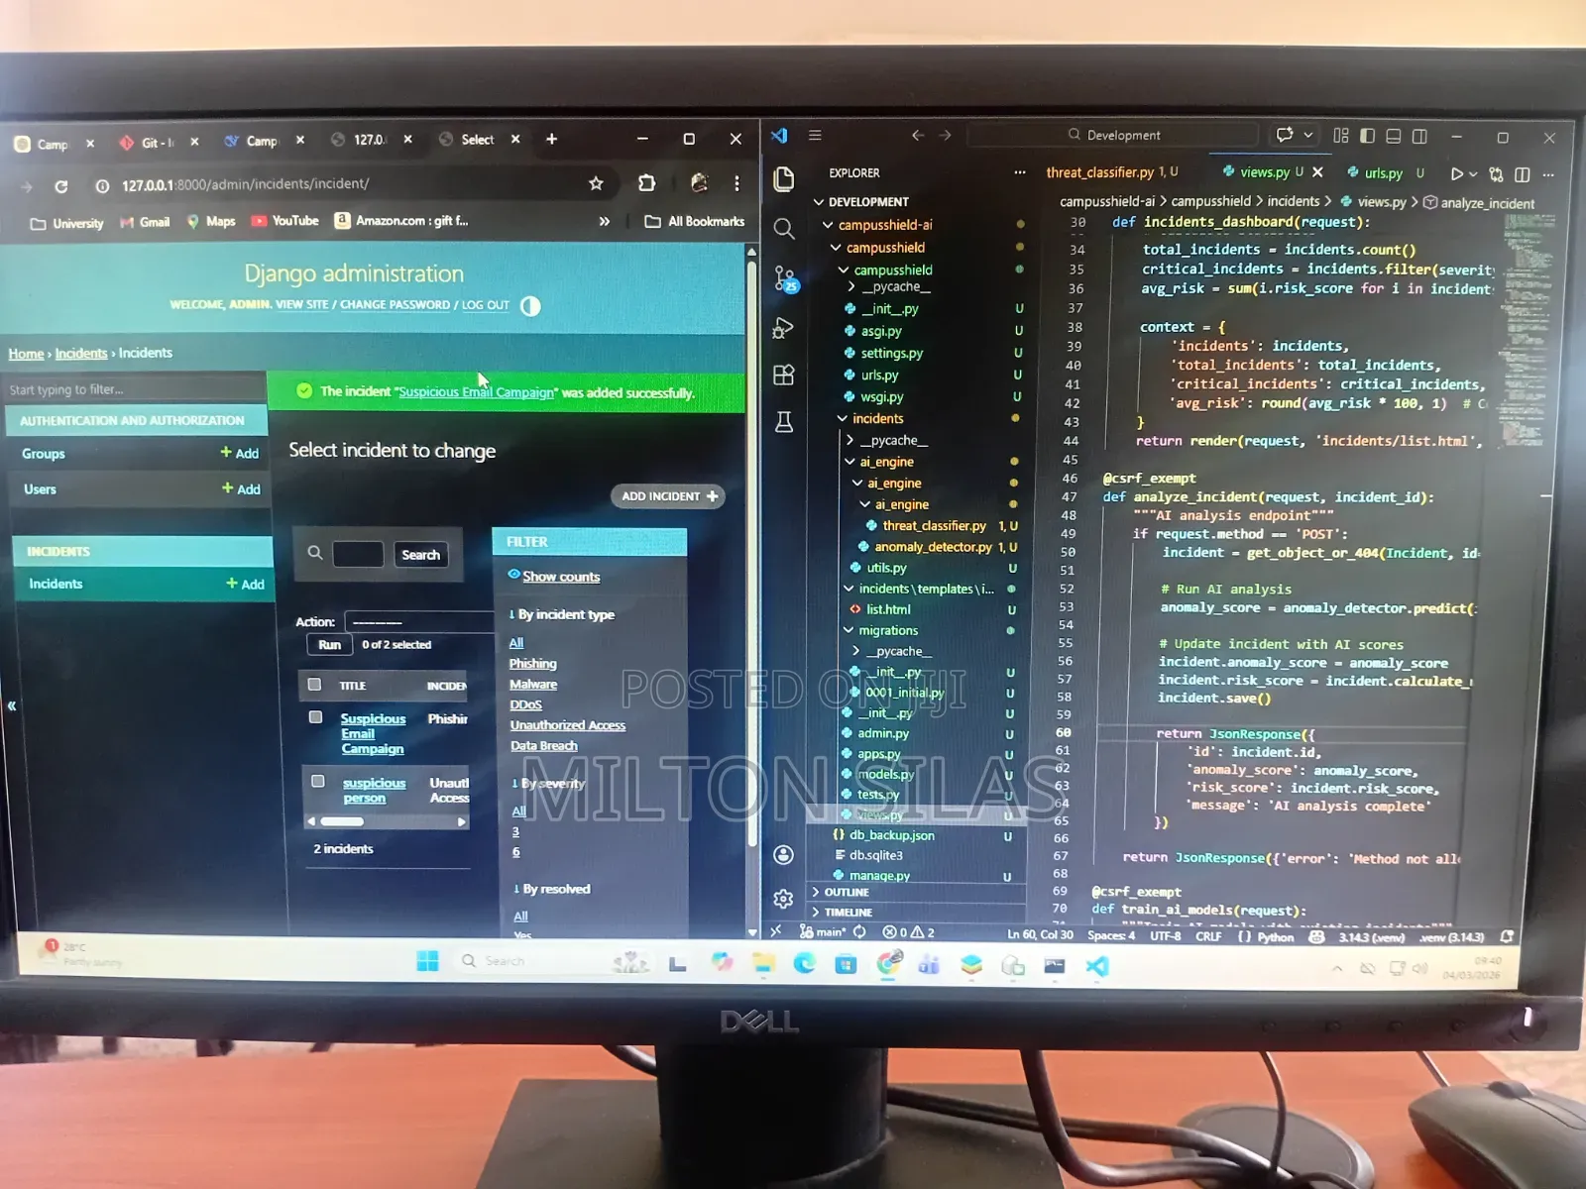
Task: Open the Search view in VS Code
Action: click(784, 229)
